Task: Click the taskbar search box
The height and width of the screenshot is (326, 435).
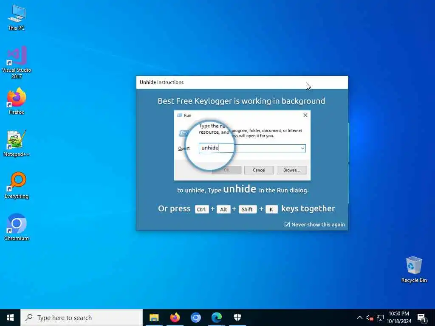Action: [82, 318]
